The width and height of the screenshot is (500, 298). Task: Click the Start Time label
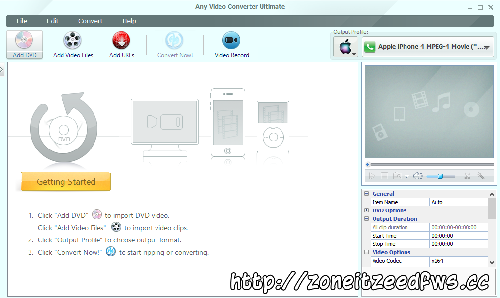click(384, 236)
